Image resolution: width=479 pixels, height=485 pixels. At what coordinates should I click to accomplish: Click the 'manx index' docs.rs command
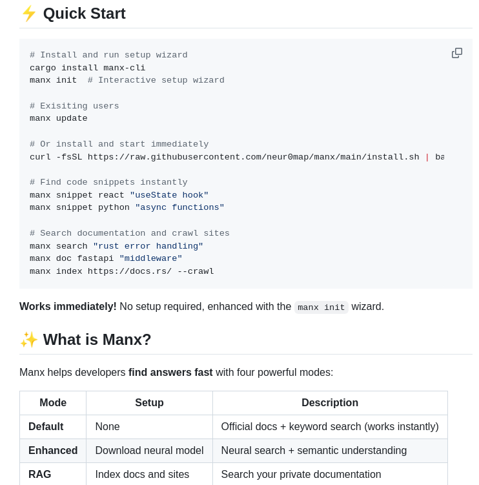point(122,271)
